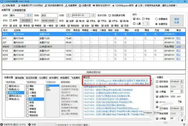Image resolution: width=188 pixels, height=126 pixels.
Task: Open 12306Bypass官网 home item
Action: [123, 5]
